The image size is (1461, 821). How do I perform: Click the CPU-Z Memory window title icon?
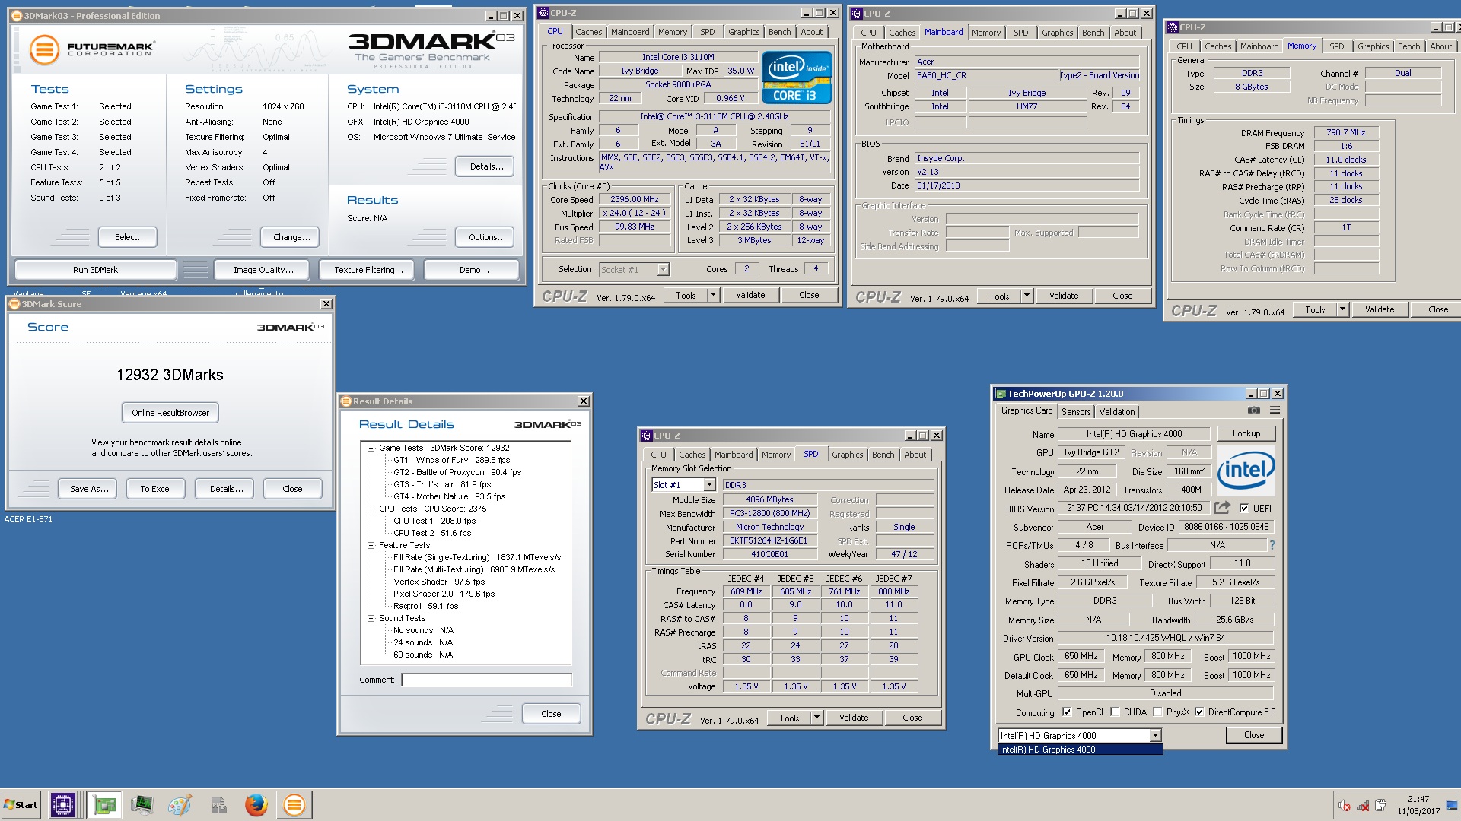pyautogui.click(x=1173, y=27)
